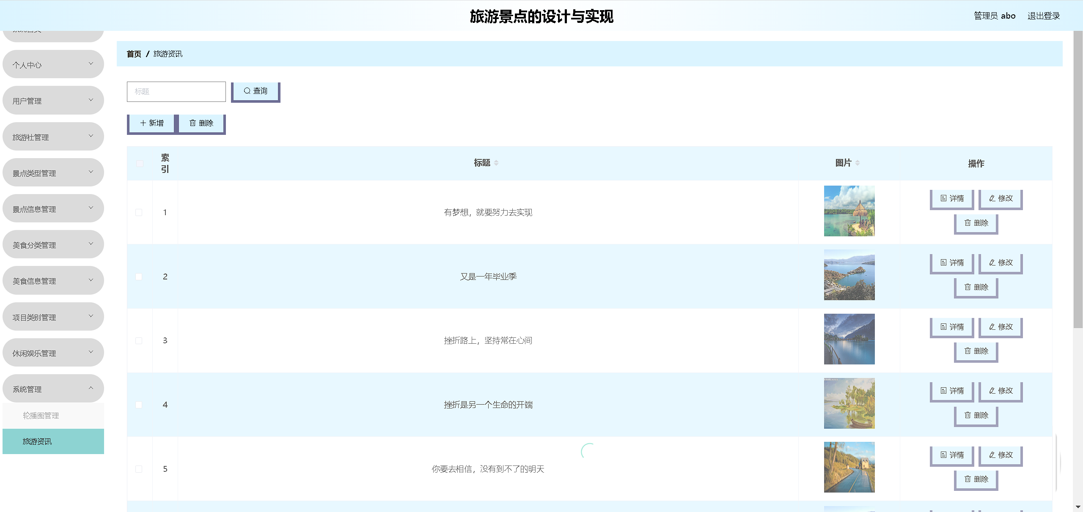Select 旅游资讯 submenu item

(x=37, y=441)
